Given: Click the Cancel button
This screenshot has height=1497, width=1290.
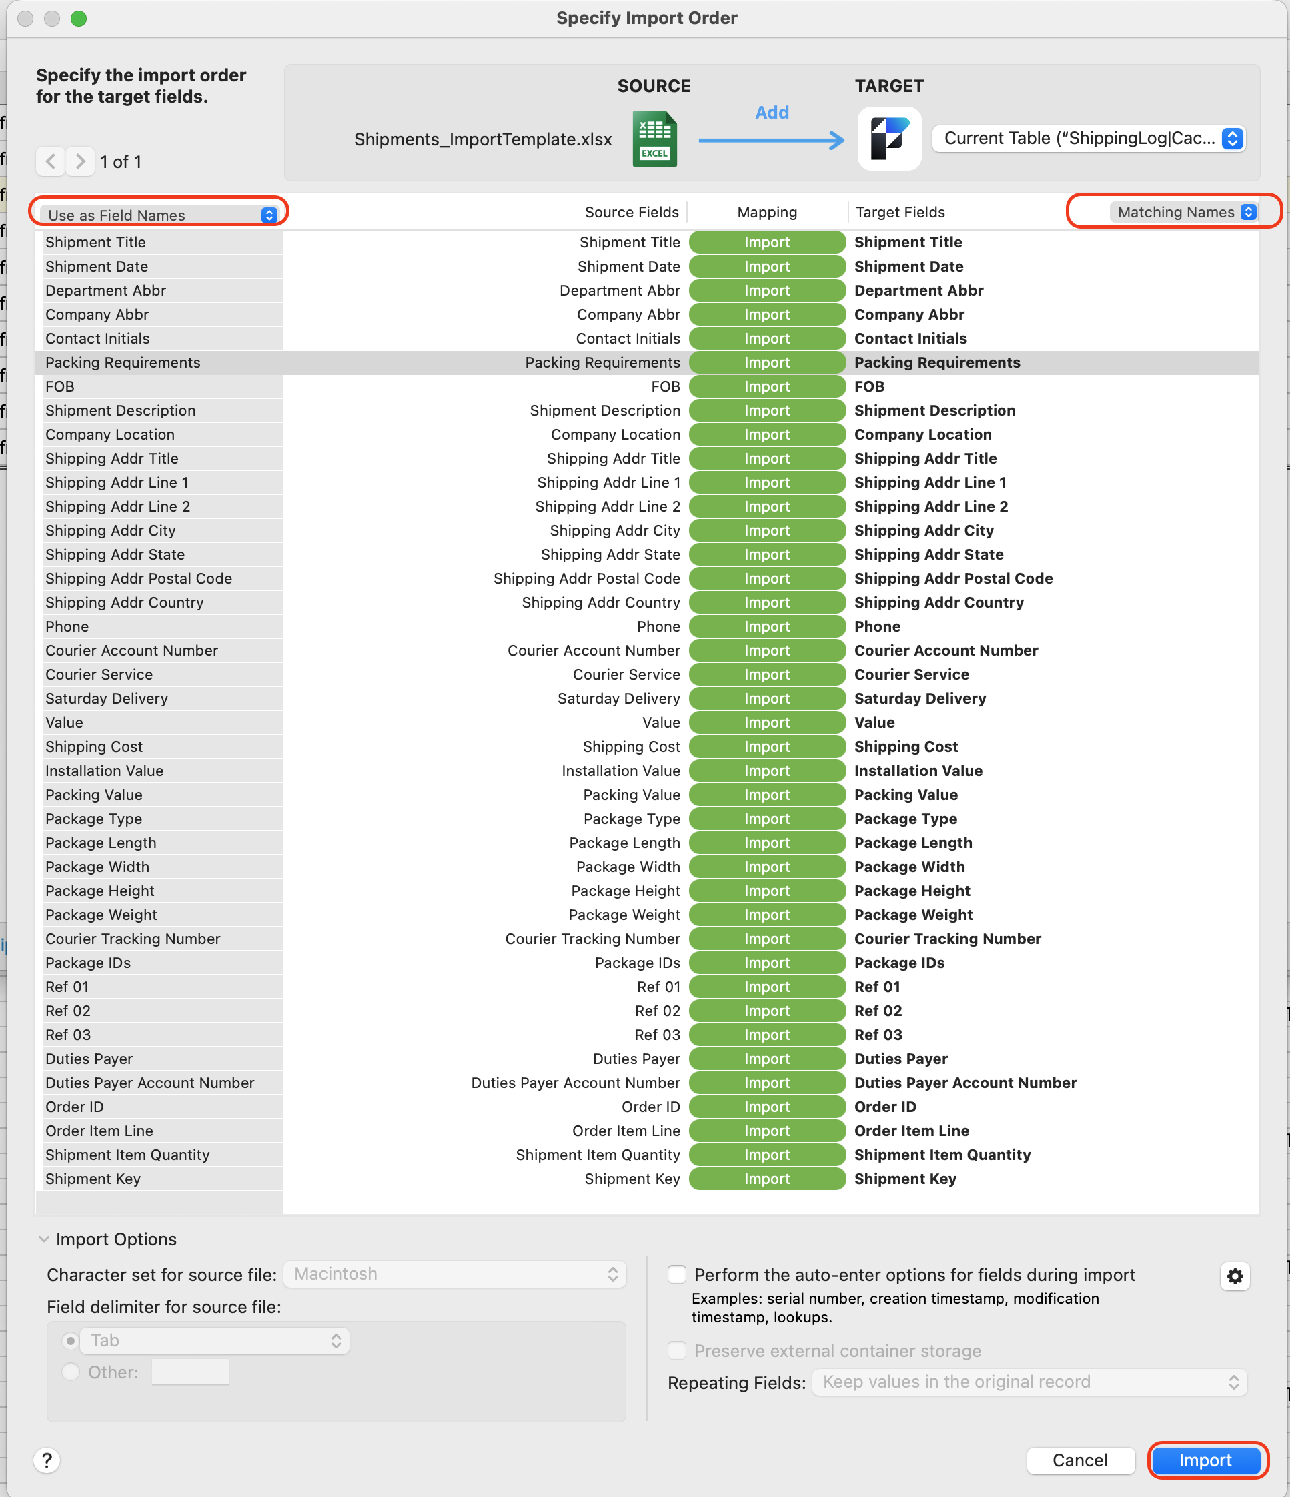Looking at the screenshot, I should (1079, 1460).
